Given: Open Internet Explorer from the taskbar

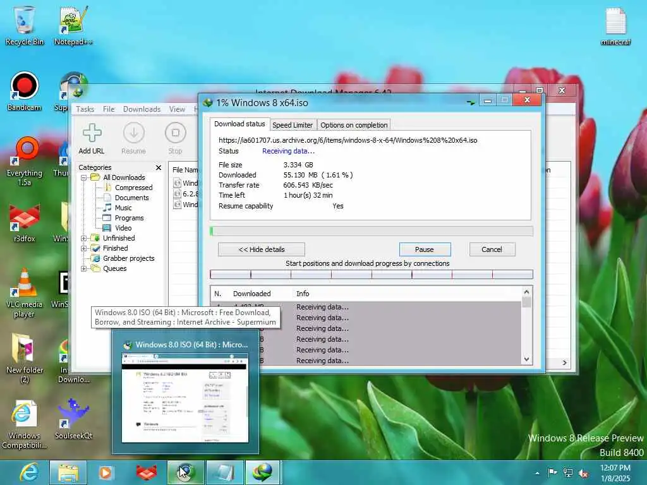Looking at the screenshot, I should [29, 472].
